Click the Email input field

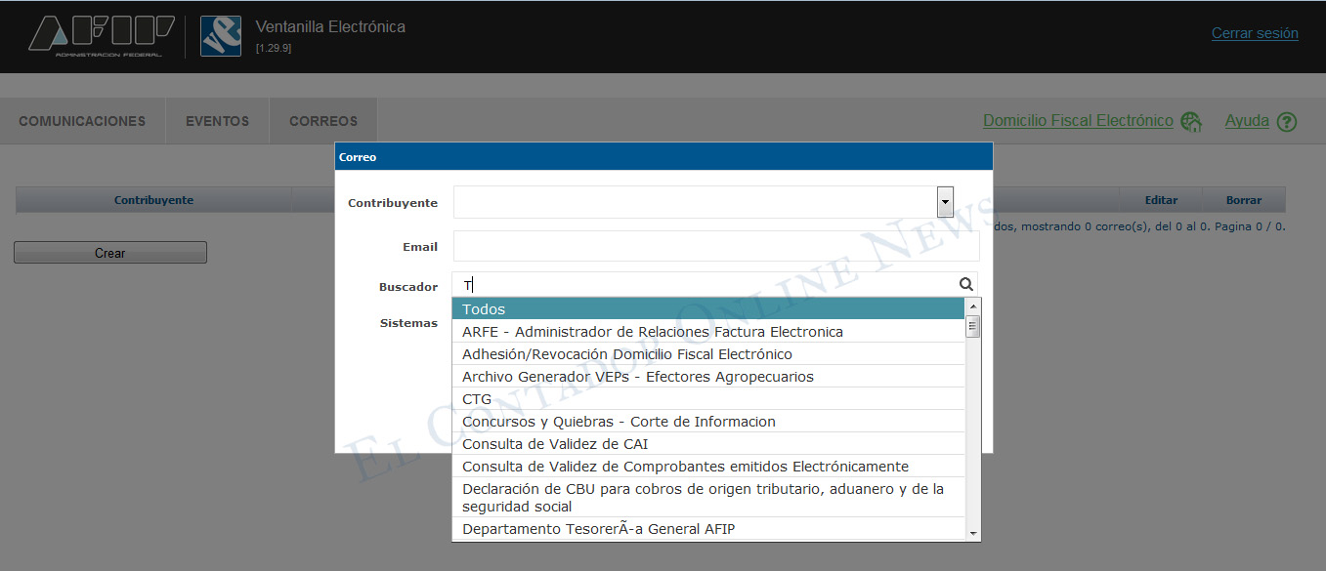click(x=715, y=246)
